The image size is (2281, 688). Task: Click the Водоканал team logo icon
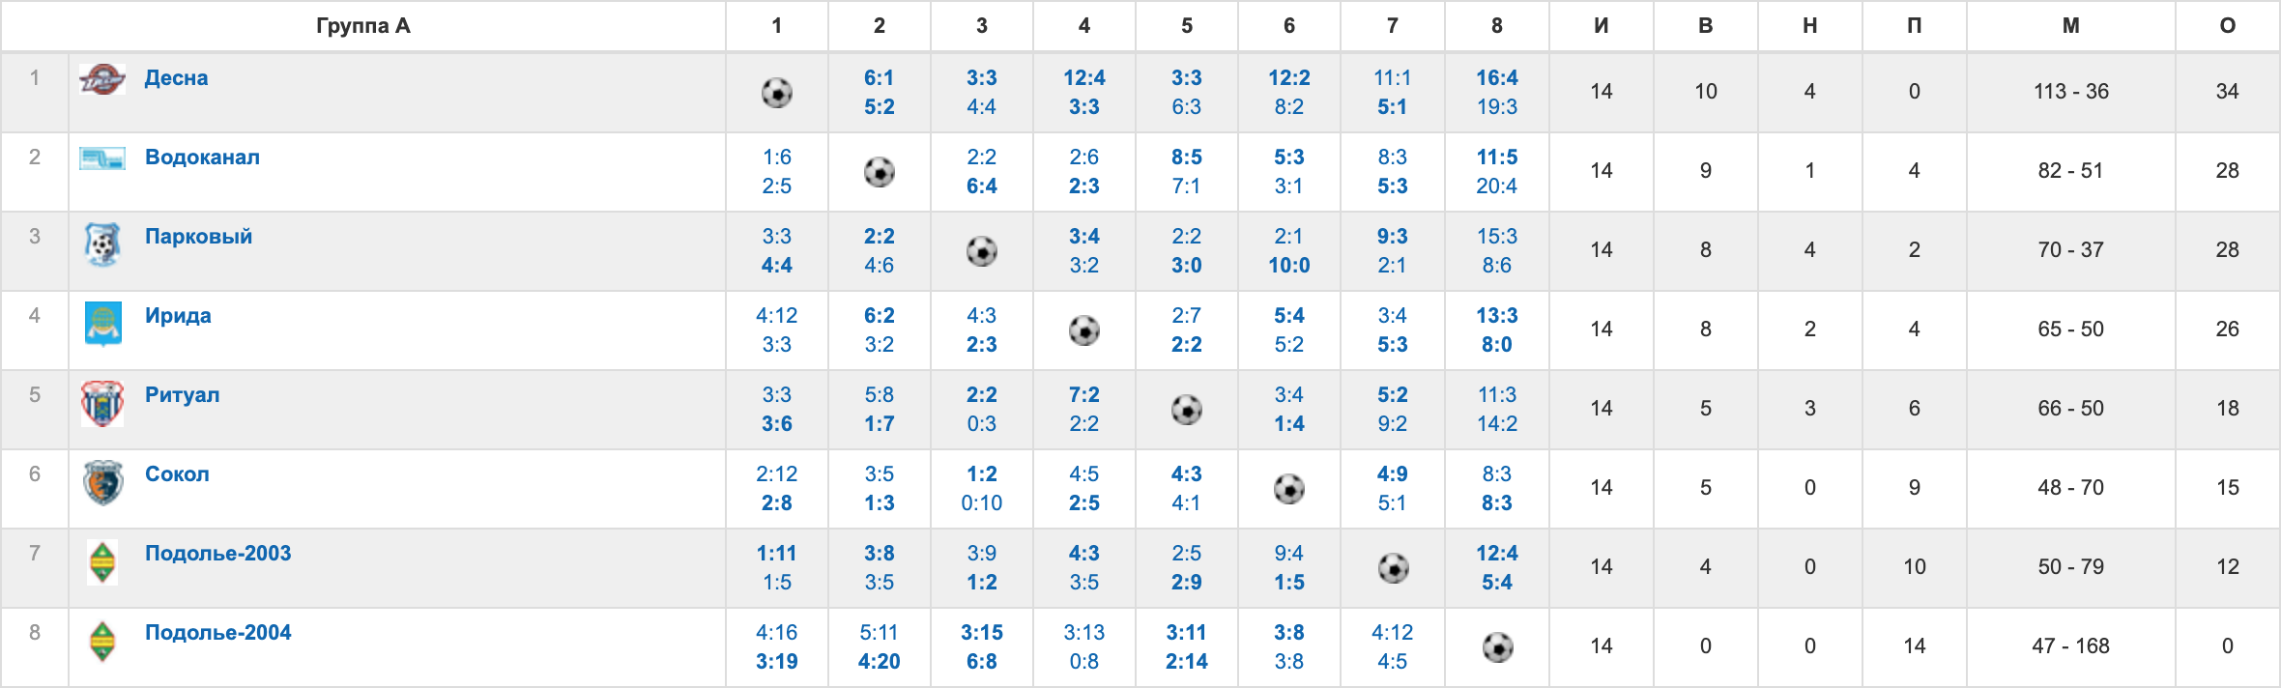click(x=102, y=158)
